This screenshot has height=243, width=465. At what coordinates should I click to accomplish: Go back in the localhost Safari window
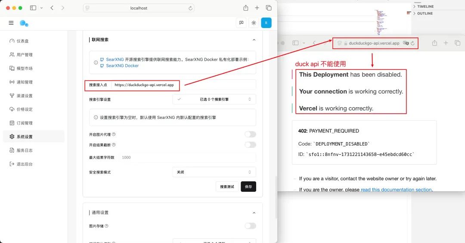coord(52,8)
